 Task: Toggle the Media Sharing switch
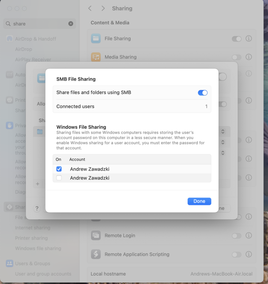(x=237, y=57)
